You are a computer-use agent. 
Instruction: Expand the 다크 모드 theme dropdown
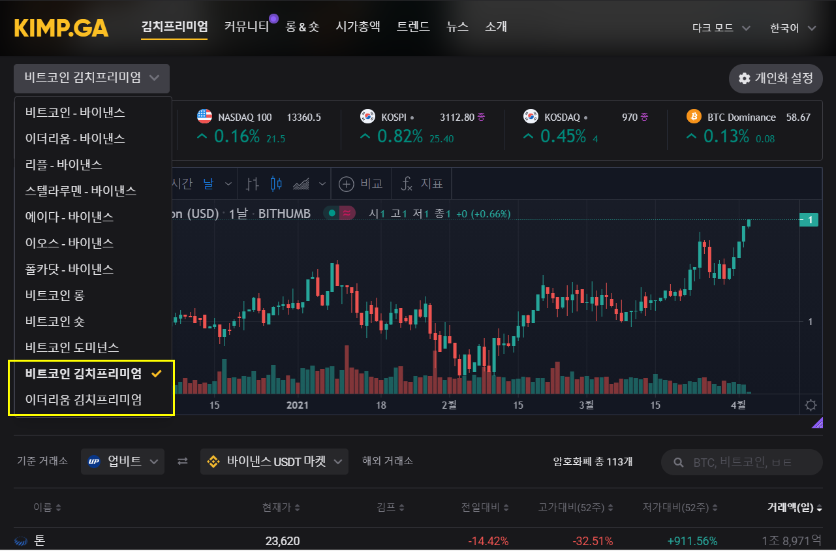click(x=721, y=28)
